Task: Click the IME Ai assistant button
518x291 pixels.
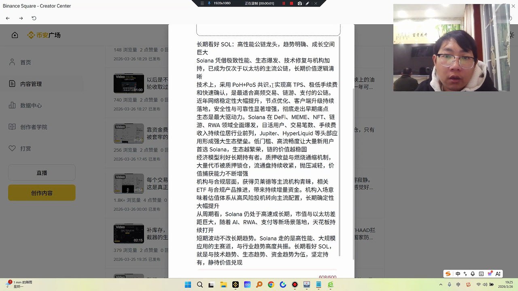Action: coord(499,274)
